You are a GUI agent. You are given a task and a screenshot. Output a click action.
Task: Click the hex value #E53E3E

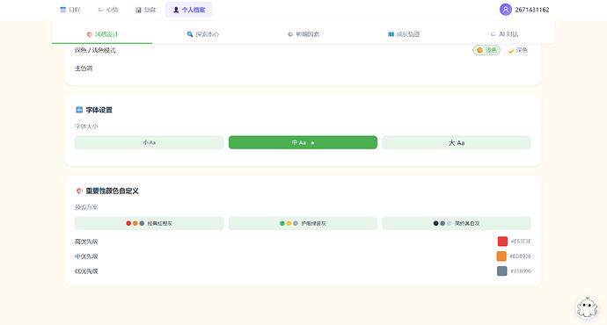tap(521, 242)
